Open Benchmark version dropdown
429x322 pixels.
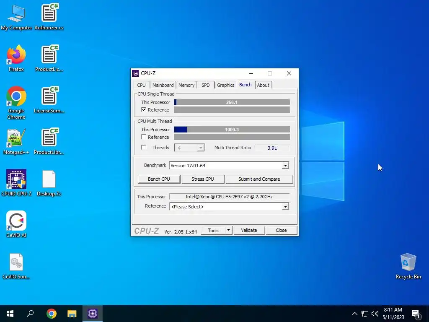pyautogui.click(x=285, y=165)
